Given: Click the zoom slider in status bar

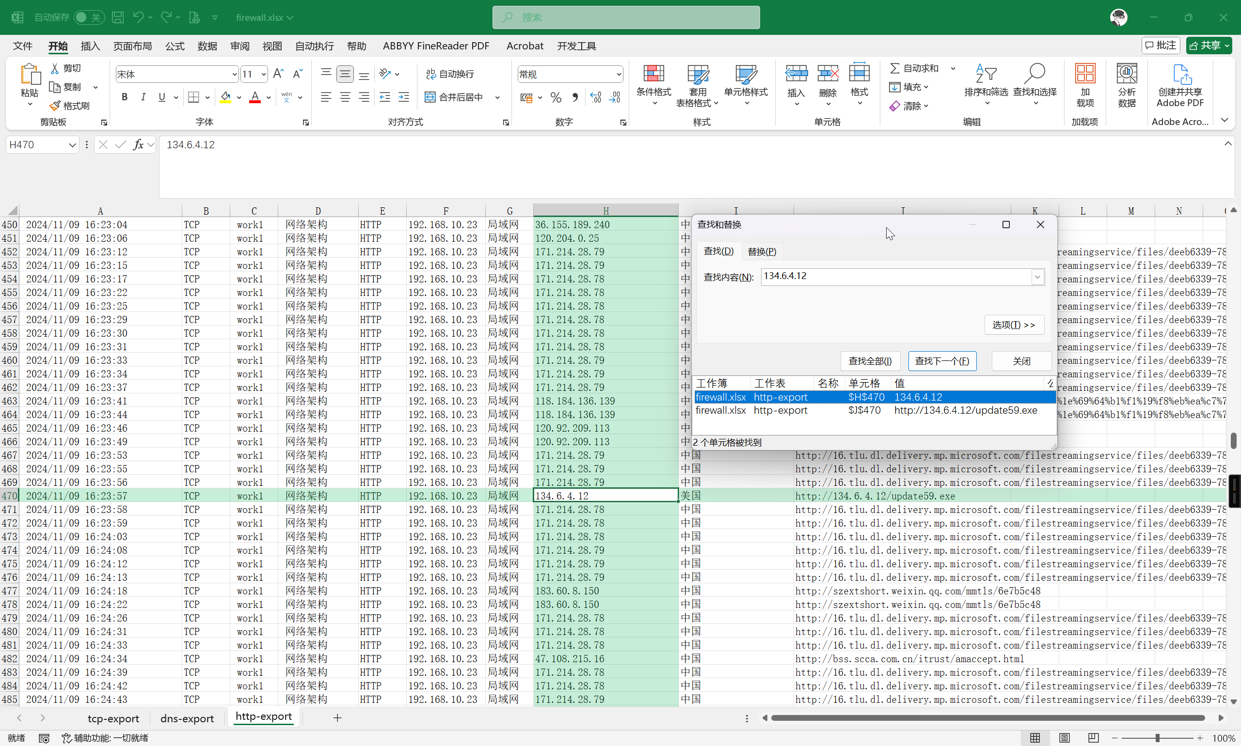Looking at the screenshot, I should pyautogui.click(x=1157, y=738).
